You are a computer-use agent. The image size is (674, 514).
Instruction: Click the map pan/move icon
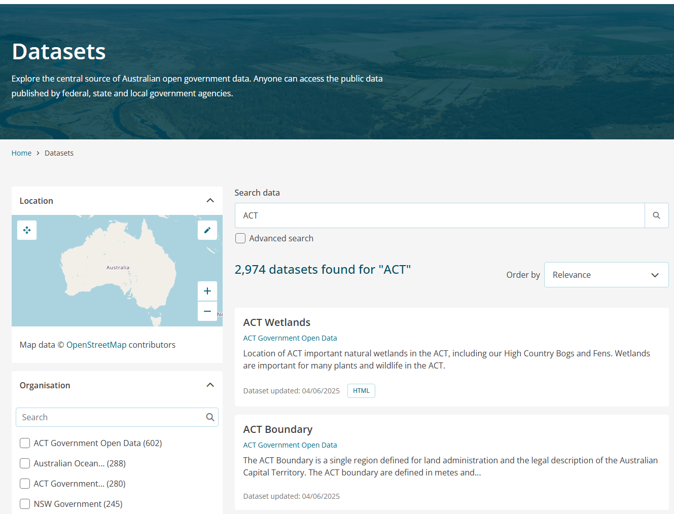pos(27,230)
